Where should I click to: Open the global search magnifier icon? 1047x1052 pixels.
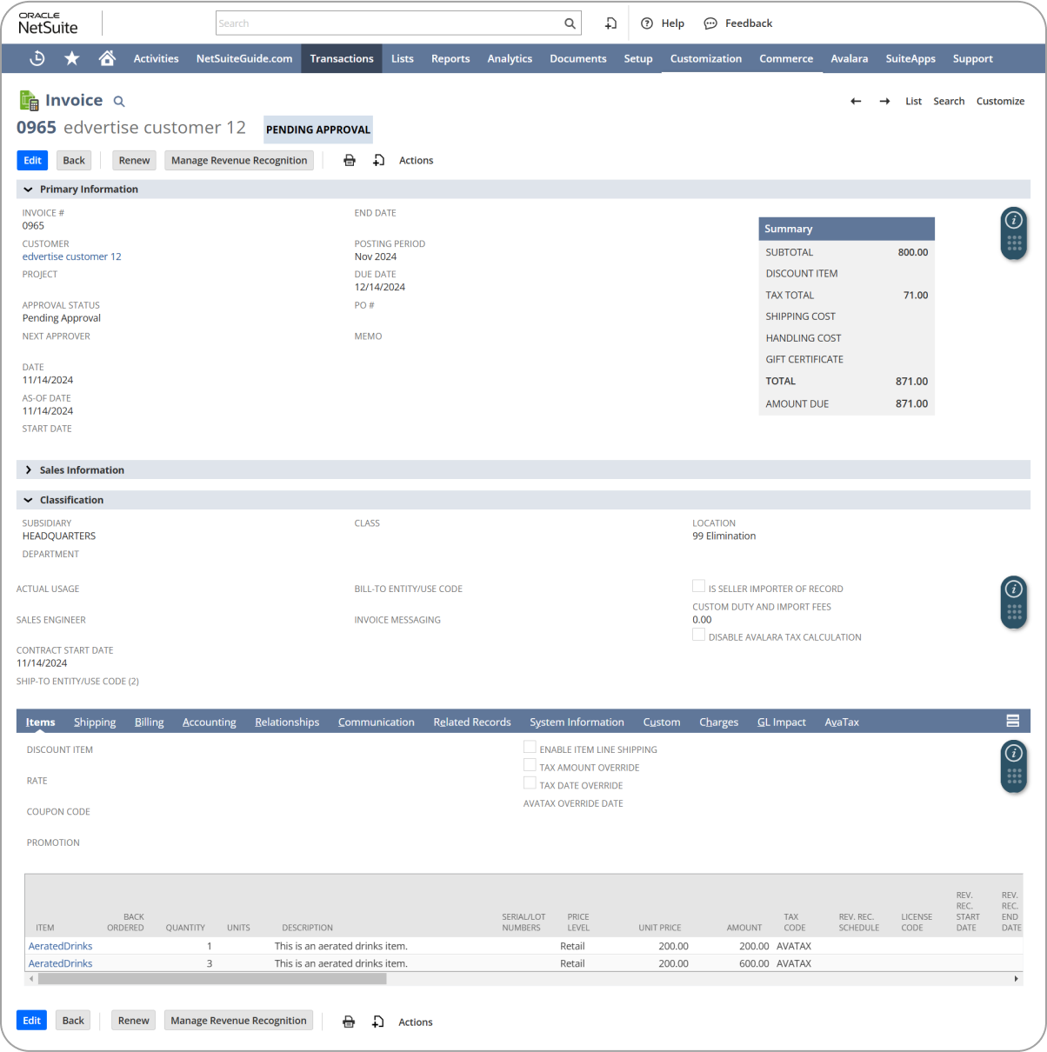pyautogui.click(x=570, y=23)
